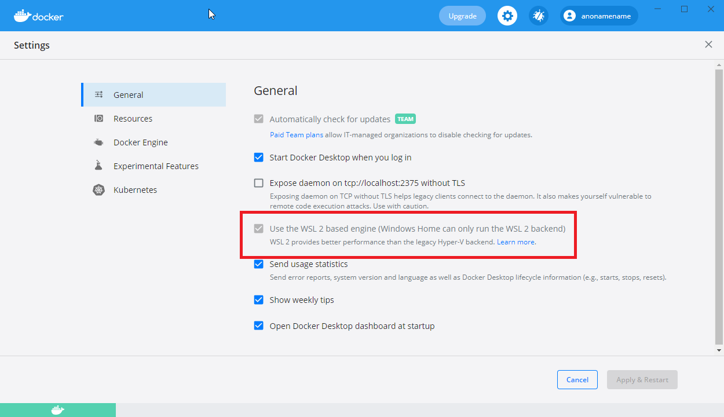This screenshot has height=417, width=724.
Task: Click the user avatar icon beside anonamename
Action: click(570, 16)
